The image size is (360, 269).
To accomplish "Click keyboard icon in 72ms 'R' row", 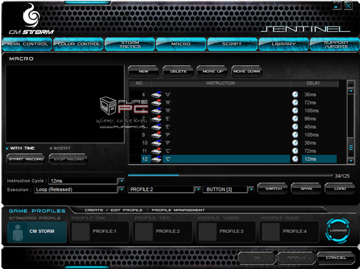I will coord(156,102).
